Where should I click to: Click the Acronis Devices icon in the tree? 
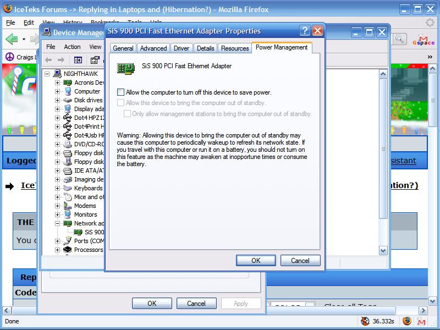point(68,82)
